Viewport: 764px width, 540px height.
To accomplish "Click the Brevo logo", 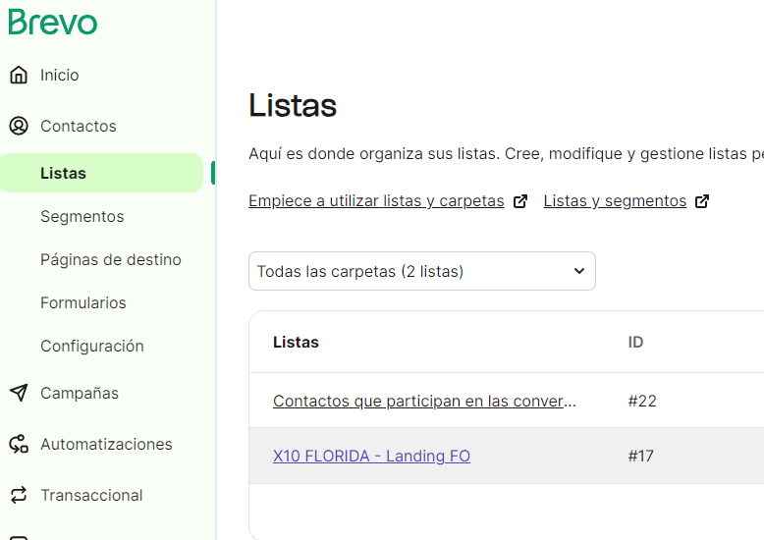I will point(53,22).
